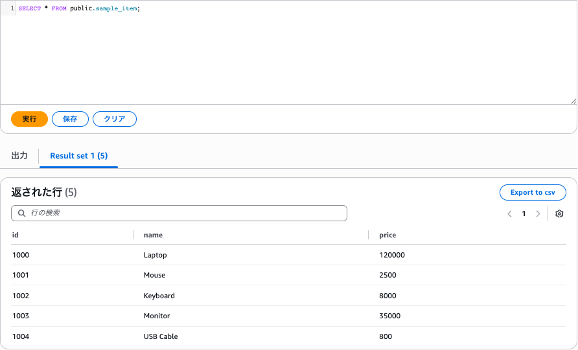Focus the 行の検索 search field

185,213
